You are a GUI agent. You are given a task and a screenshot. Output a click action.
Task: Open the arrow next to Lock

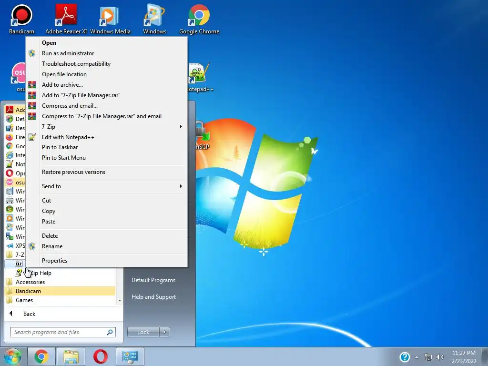164,332
